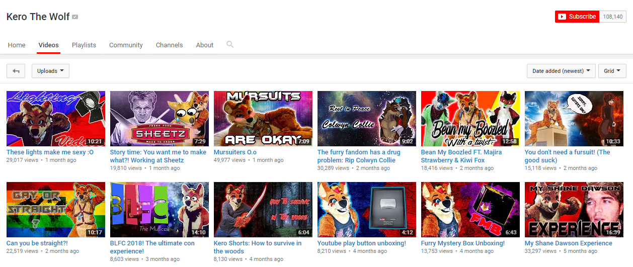This screenshot has height=267, width=633.
Task: Click title 'These lights make me sexy :O'
Action: coord(50,152)
